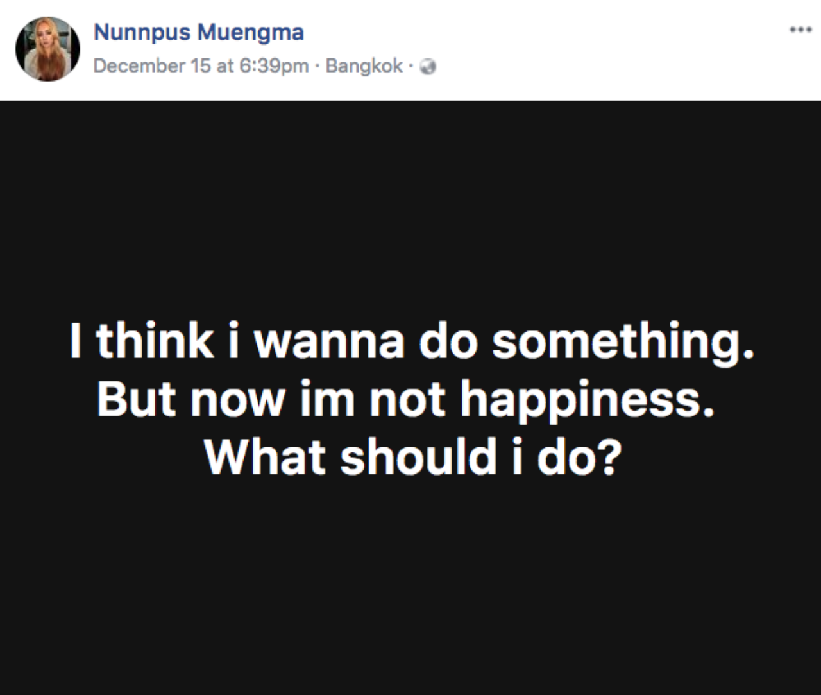Click the word "wanna" in the post
The height and width of the screenshot is (695, 821).
tap(329, 341)
